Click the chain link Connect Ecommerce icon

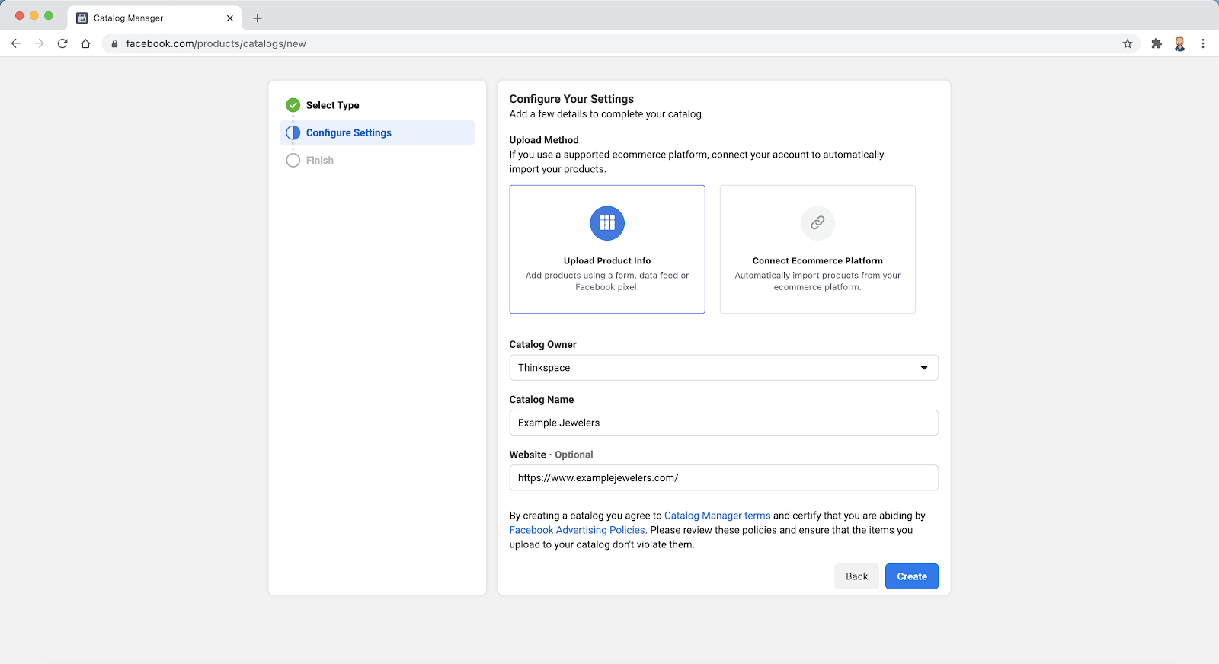coord(817,222)
